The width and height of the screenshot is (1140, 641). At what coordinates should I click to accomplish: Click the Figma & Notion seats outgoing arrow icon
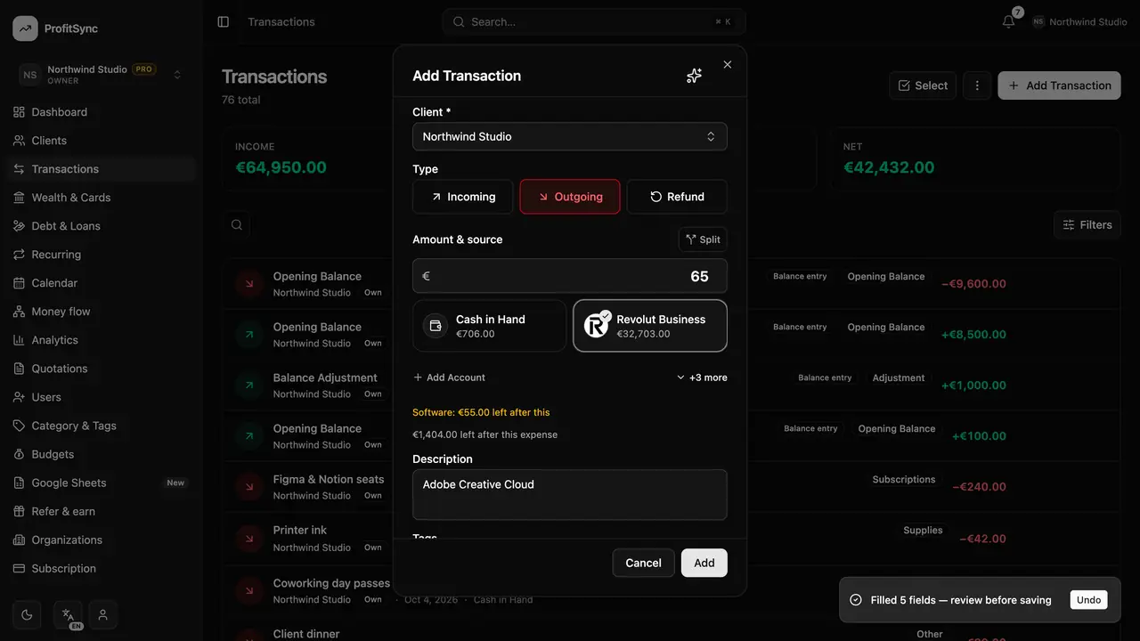[248, 487]
